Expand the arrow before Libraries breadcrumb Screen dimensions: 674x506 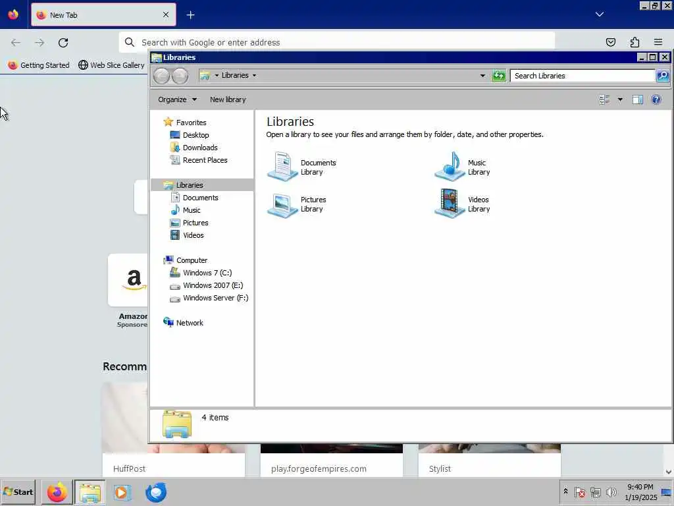217,76
